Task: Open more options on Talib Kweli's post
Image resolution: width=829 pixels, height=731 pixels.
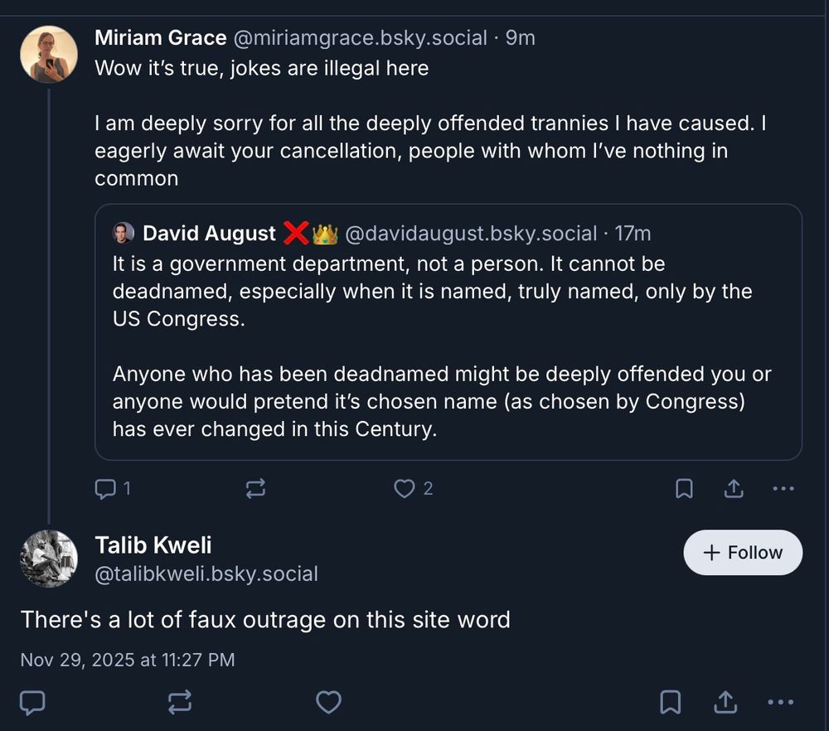Action: click(780, 703)
